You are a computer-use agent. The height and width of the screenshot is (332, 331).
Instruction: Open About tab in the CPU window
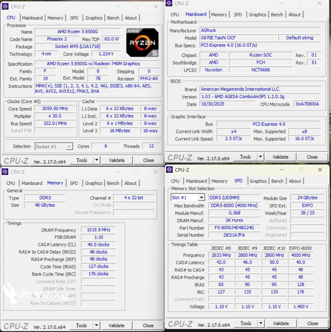tap(131, 18)
